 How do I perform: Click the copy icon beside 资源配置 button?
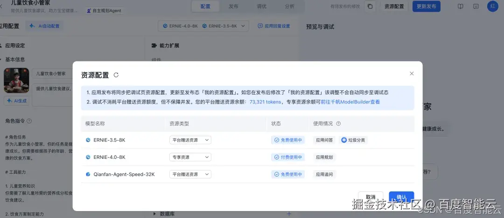pyautogui.click(x=370, y=7)
